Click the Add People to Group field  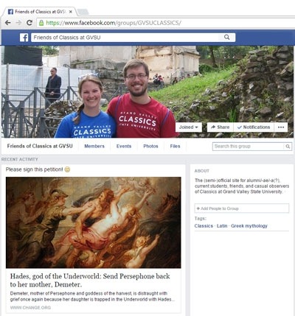(242, 208)
